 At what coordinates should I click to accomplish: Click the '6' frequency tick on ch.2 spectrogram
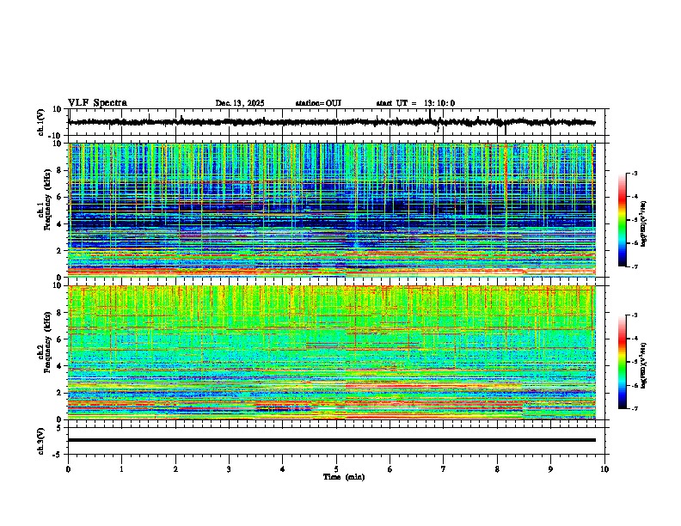(60, 339)
